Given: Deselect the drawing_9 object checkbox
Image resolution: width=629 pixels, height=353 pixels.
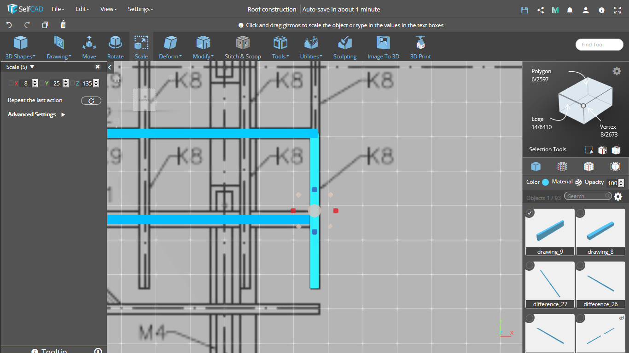Looking at the screenshot, I should point(530,213).
